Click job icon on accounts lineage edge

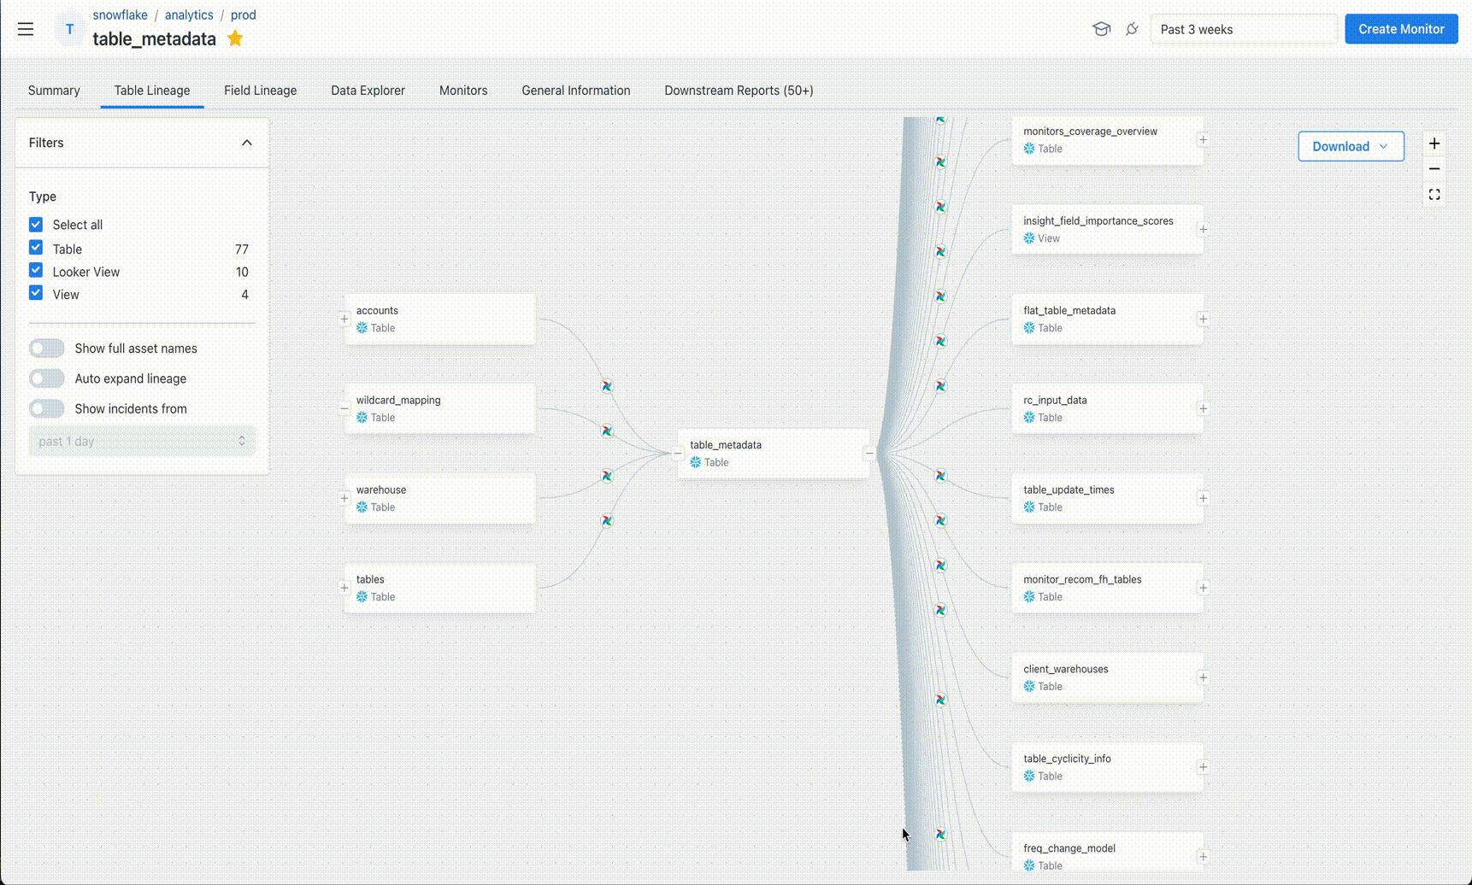coord(607,386)
